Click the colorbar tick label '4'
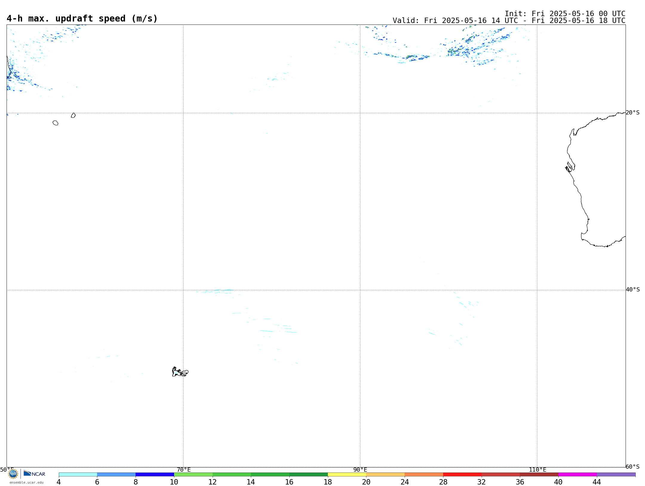 click(x=59, y=482)
